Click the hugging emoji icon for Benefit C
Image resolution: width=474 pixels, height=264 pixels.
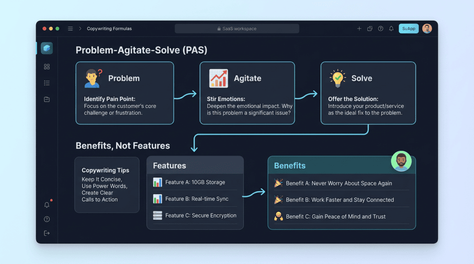click(278, 216)
